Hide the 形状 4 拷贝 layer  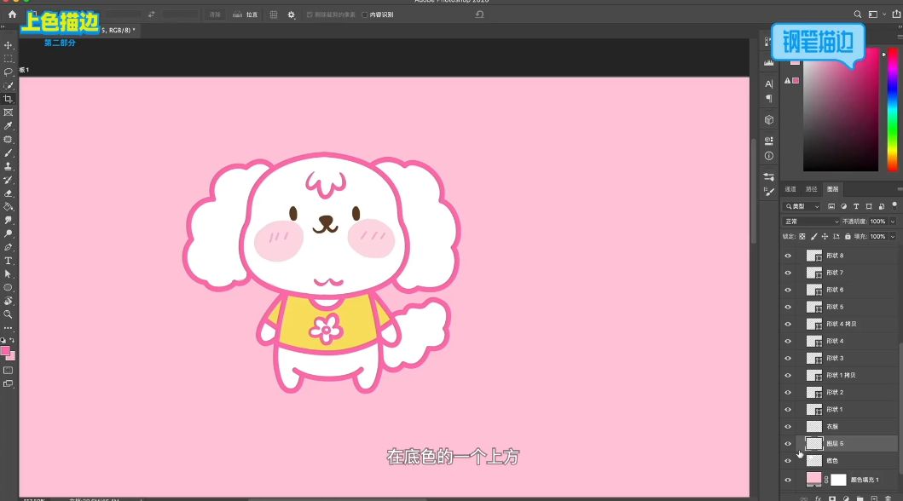coord(788,324)
